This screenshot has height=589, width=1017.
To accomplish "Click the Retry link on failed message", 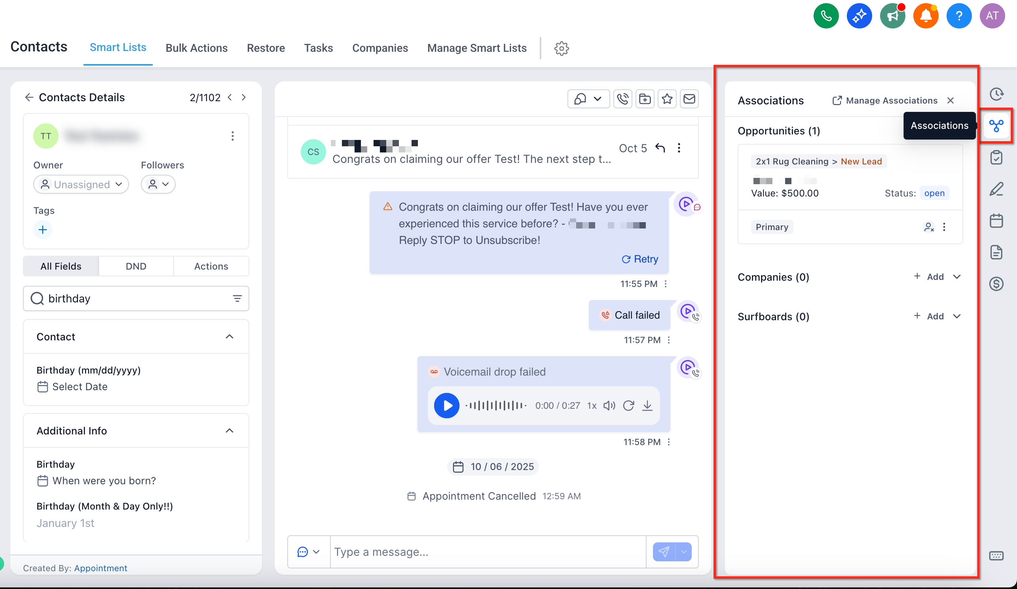I will pos(640,259).
